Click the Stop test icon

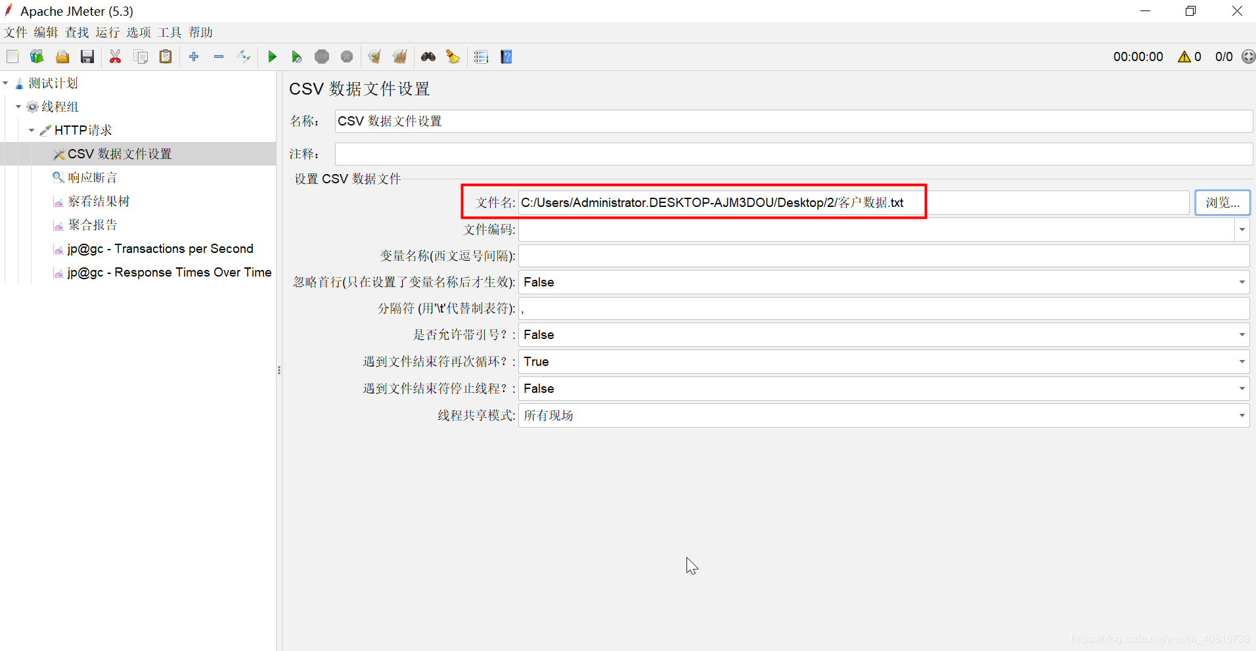(322, 57)
